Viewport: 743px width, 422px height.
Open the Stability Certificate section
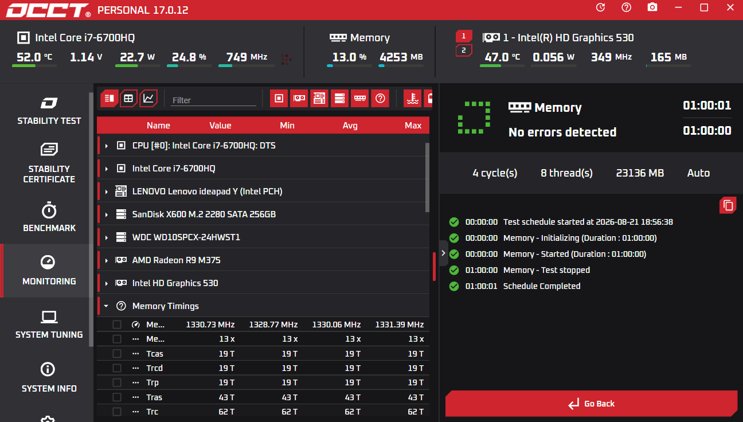[x=49, y=163]
